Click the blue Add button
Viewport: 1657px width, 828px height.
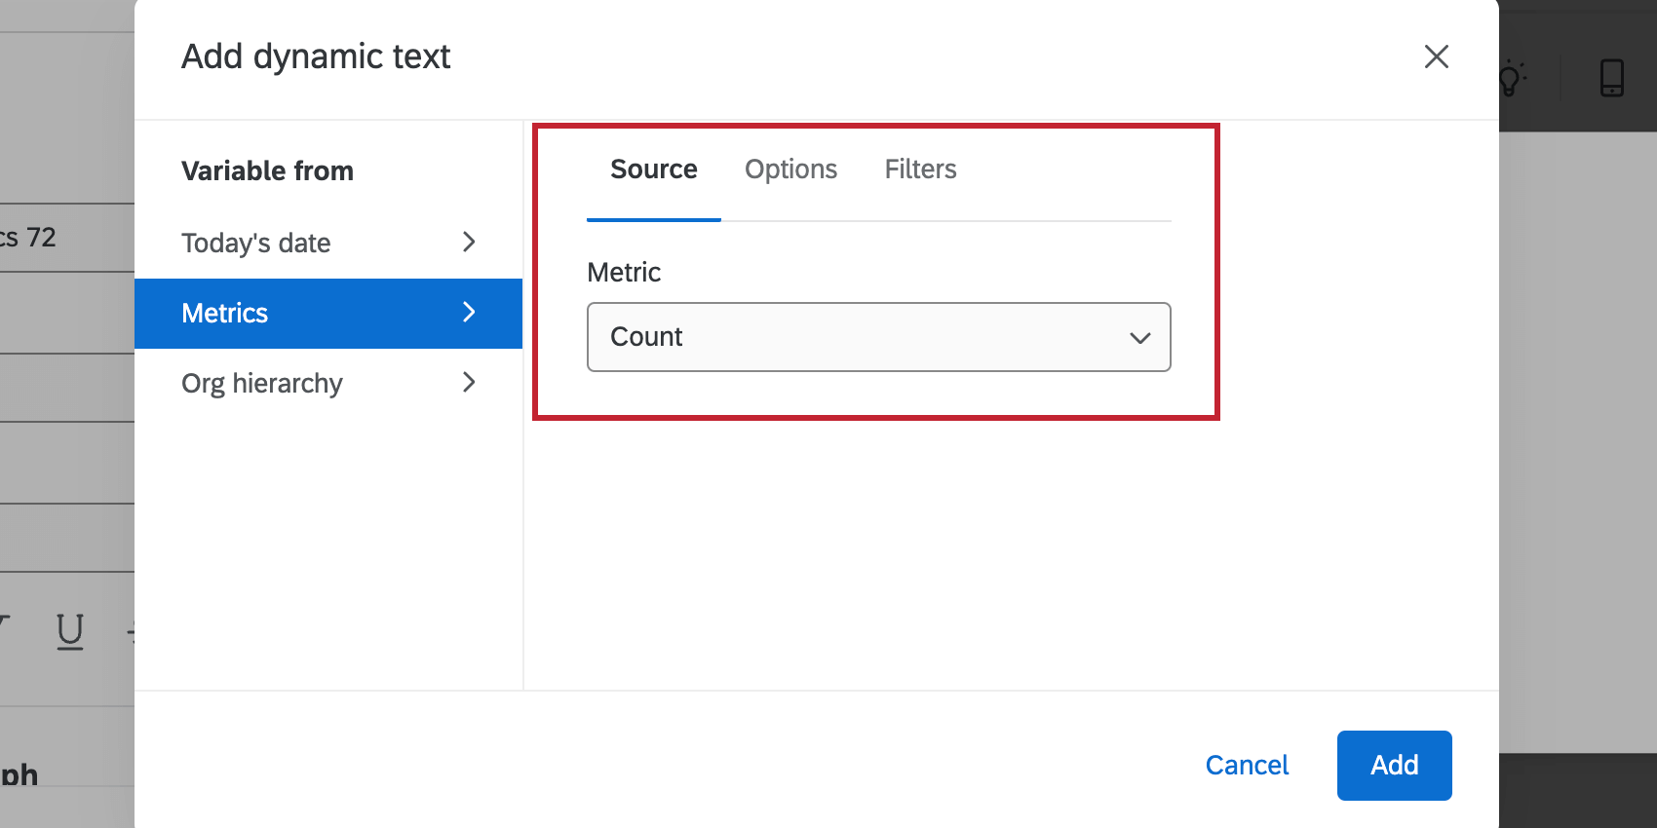click(1394, 766)
